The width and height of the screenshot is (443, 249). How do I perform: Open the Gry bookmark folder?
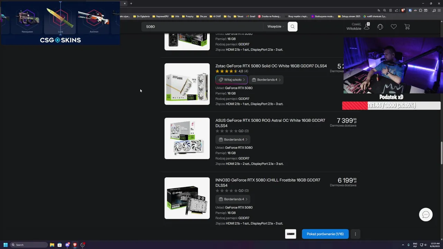(227, 16)
